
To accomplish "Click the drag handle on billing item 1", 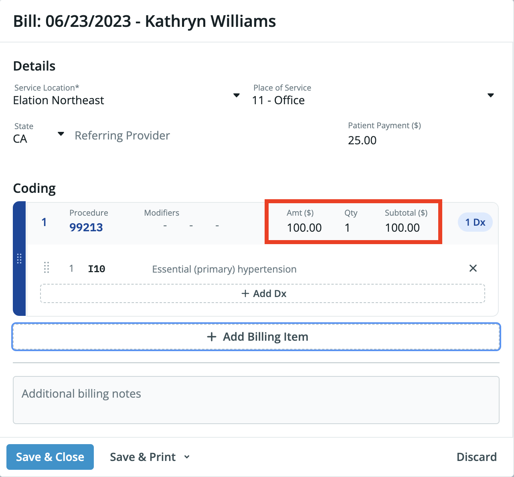I will (x=19, y=259).
